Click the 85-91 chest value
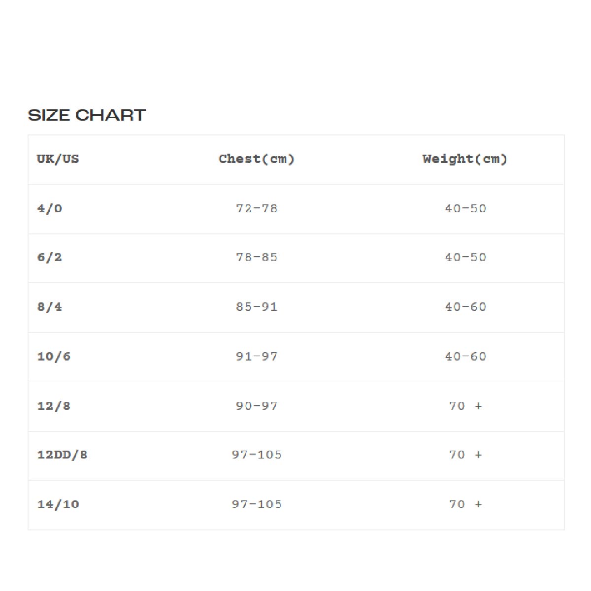Image resolution: width=591 pixels, height=591 pixels. [257, 307]
